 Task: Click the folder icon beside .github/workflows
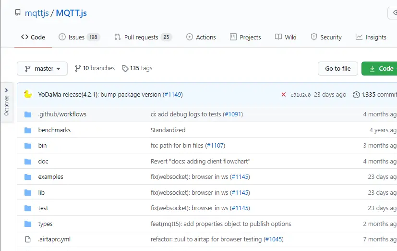28,114
